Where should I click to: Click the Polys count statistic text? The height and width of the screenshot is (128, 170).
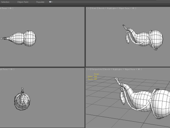click(x=92, y=76)
